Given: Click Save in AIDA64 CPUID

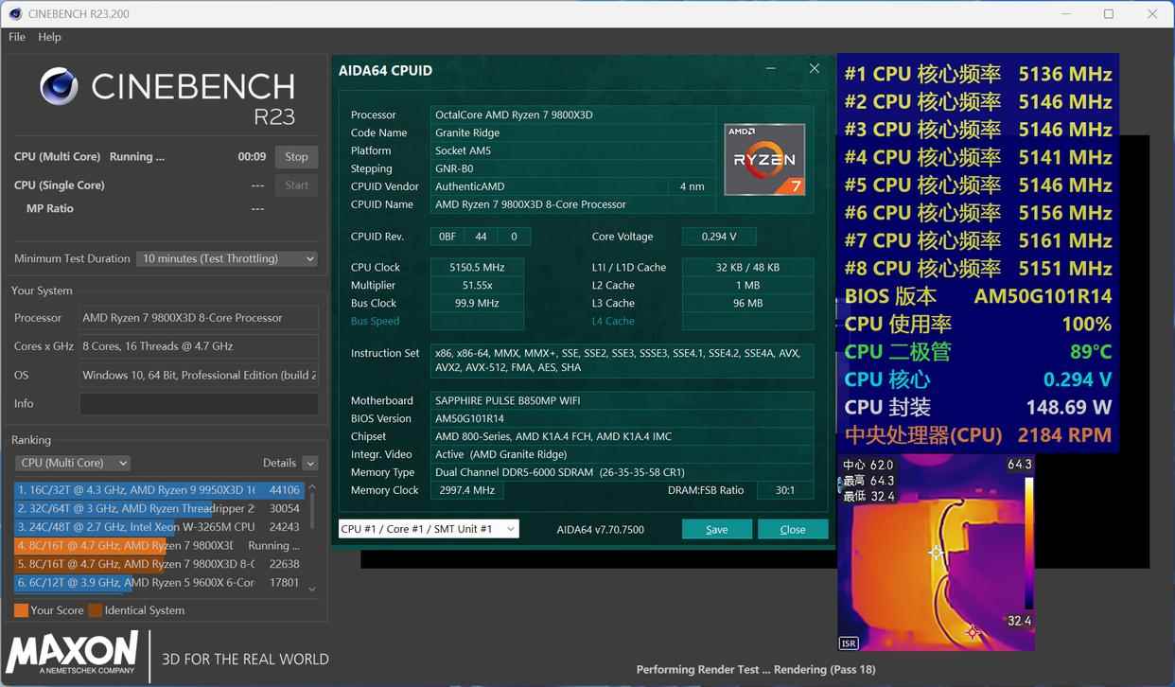Looking at the screenshot, I should click(x=717, y=530).
